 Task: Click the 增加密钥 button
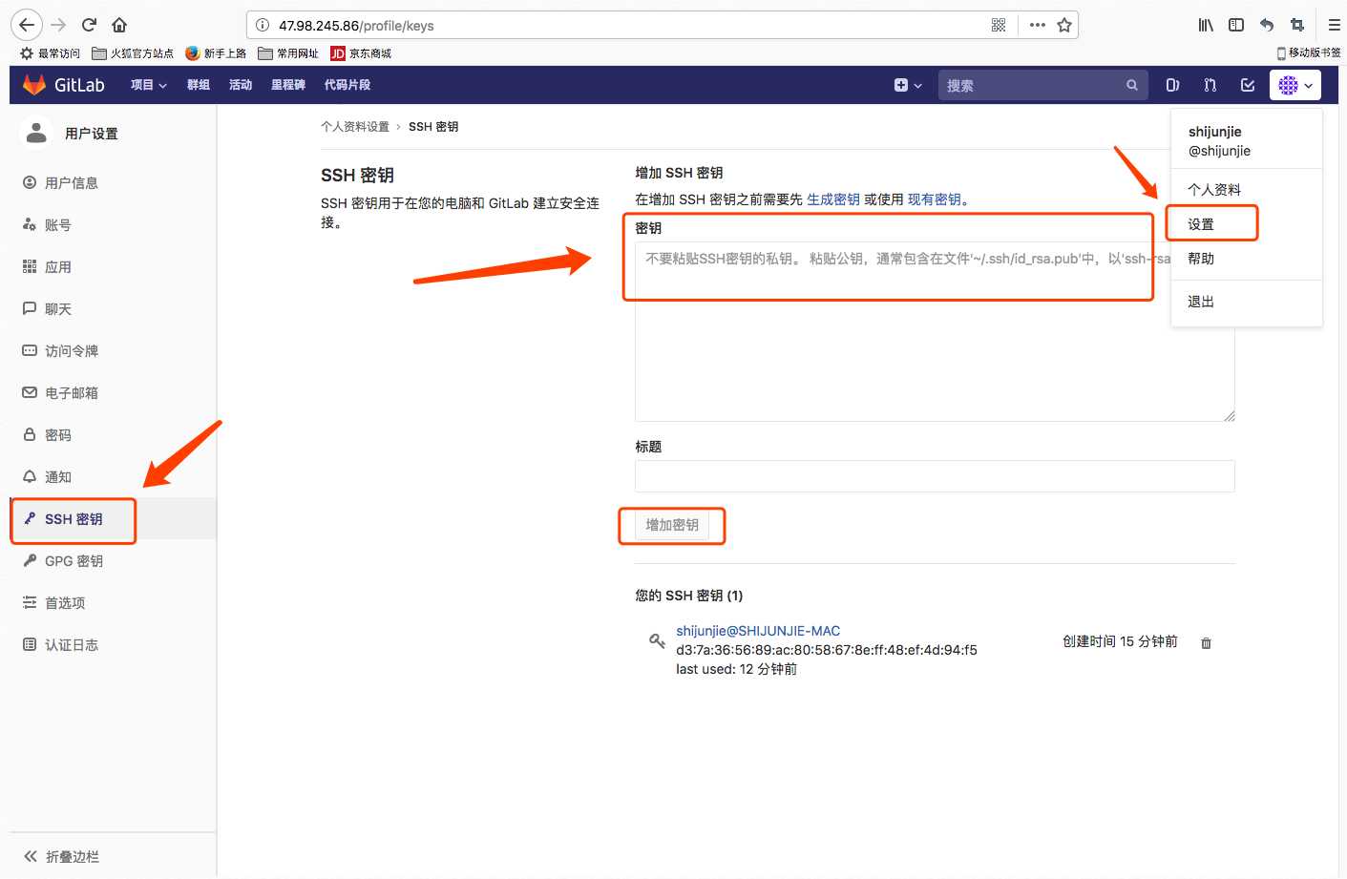click(x=672, y=525)
